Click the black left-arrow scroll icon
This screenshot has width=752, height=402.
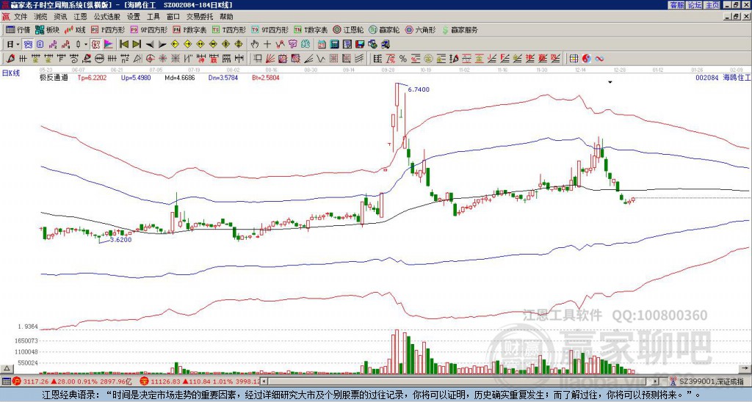click(x=149, y=45)
